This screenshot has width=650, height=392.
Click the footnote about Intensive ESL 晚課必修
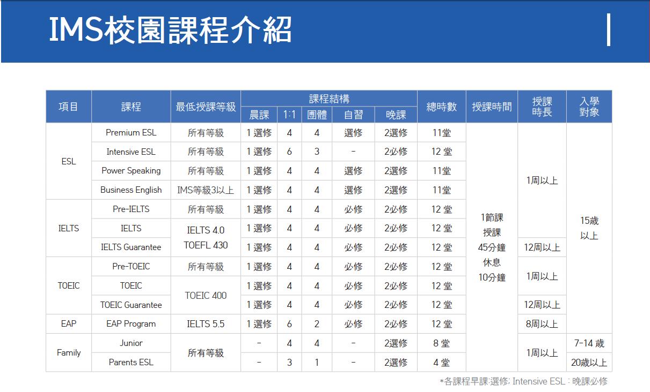coord(523,381)
